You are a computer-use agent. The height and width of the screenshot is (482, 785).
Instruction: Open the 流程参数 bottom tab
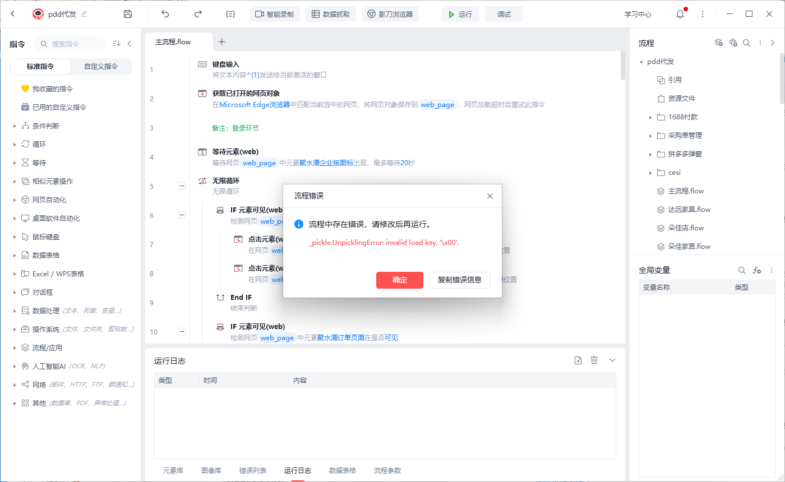click(387, 470)
